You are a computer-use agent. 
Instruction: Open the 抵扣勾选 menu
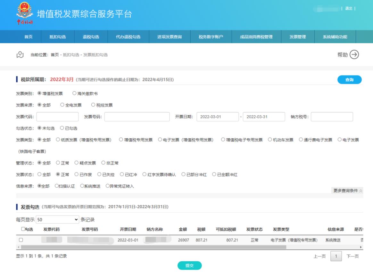click(x=58, y=37)
